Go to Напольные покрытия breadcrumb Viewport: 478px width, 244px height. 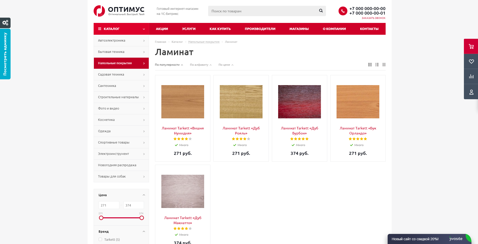(x=204, y=42)
